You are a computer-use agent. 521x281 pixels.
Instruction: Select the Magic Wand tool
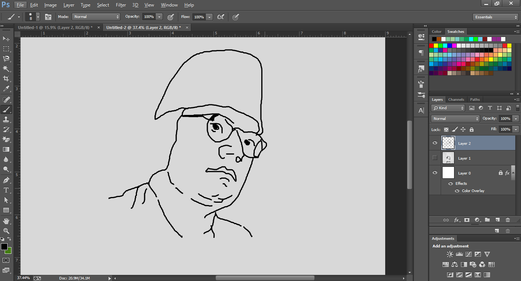coord(6,68)
